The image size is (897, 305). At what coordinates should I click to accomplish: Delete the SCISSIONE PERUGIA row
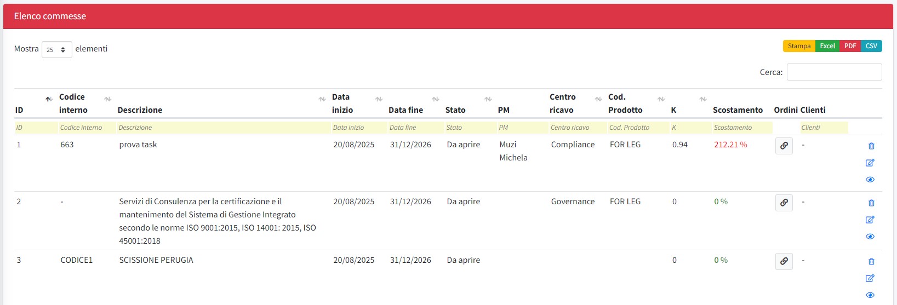[871, 262]
